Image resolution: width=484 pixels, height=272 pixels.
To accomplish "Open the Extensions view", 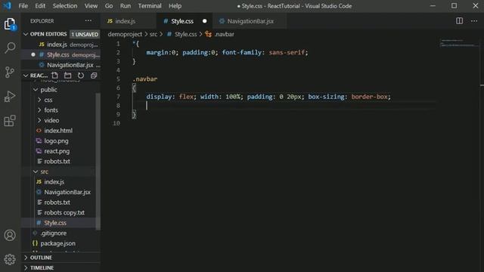I will (x=10, y=121).
